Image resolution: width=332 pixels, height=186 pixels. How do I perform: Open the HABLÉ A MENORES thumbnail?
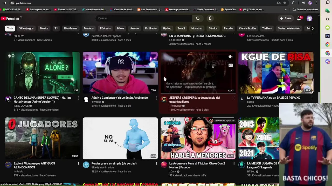198,138
